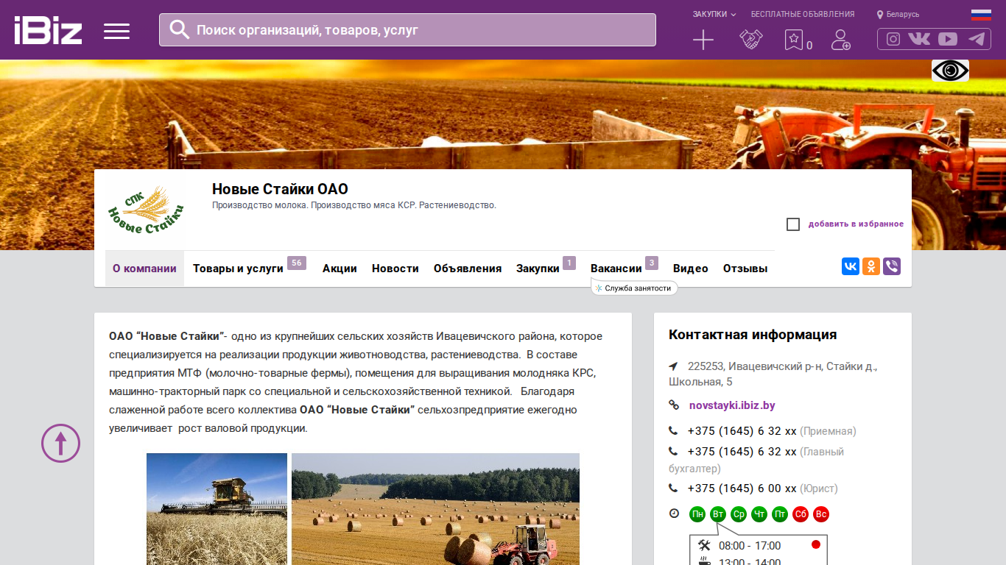Select Monday (Пн) schedule day
Image resolution: width=1006 pixels, height=565 pixels.
697,514
